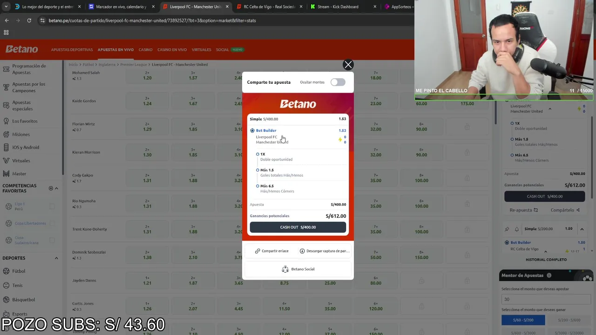This screenshot has width=596, height=335.
Task: Collapse the Competencias Favoritas section
Action: coord(56,188)
